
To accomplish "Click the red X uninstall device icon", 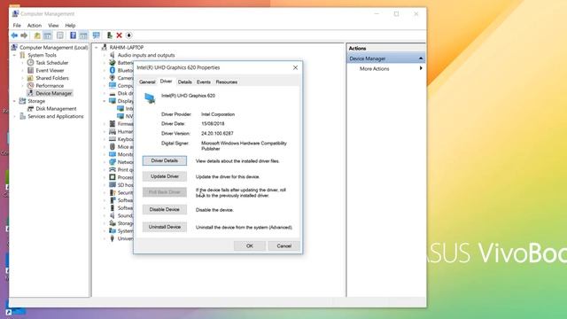I will point(119,35).
